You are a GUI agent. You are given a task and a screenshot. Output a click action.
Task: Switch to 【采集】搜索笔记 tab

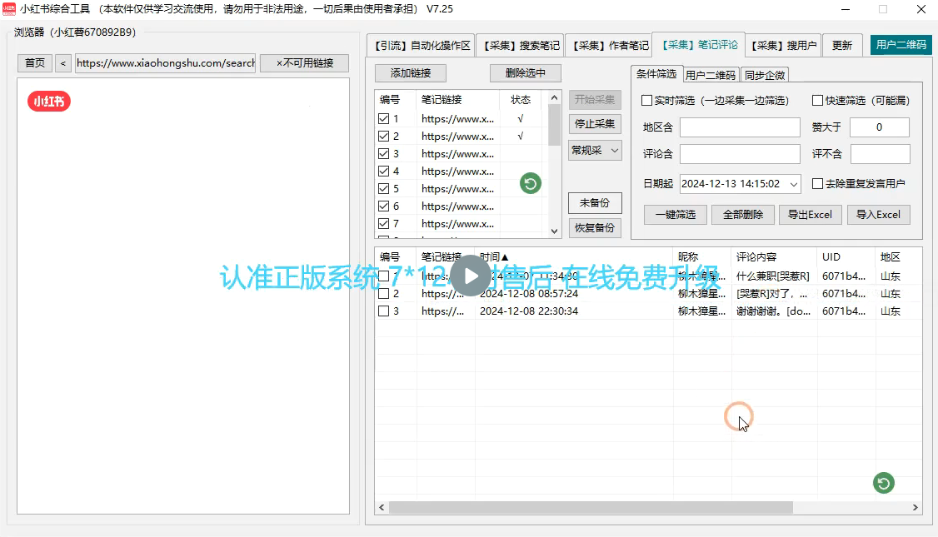pyautogui.click(x=520, y=46)
